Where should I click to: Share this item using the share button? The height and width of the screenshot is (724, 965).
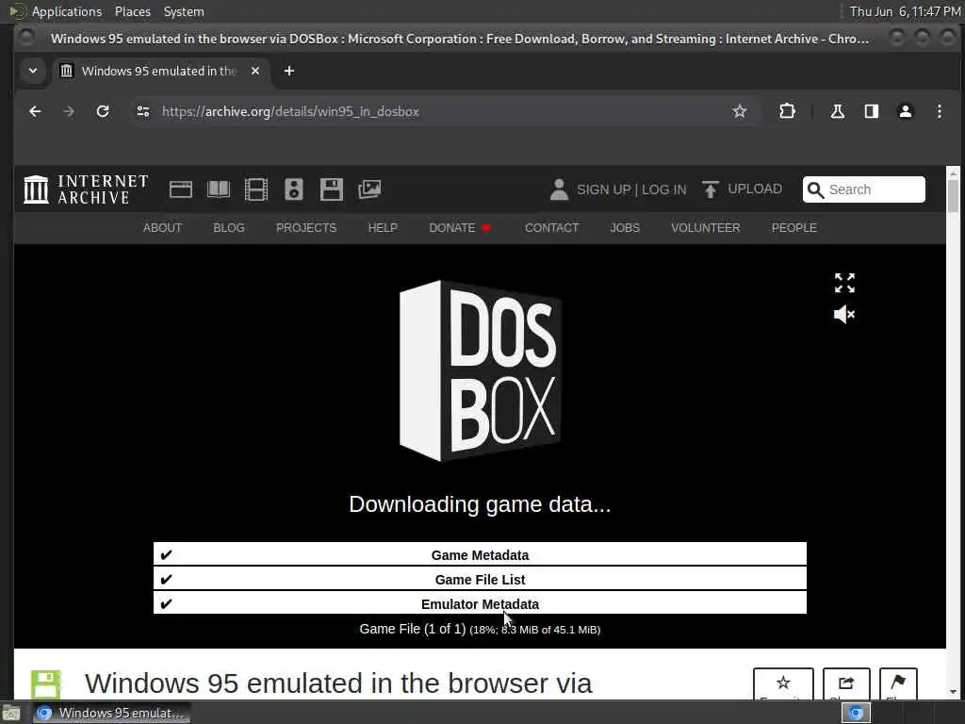(x=846, y=683)
